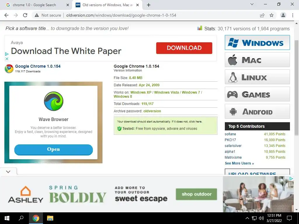Click the scrollbar down arrow
Screen dimensions: 299x224
pyautogui.click(x=296, y=210)
